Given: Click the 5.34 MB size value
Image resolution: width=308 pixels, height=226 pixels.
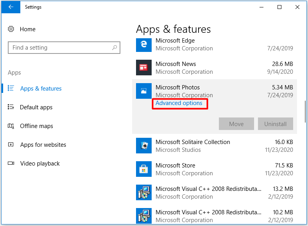Looking at the screenshot, I should 283,87.
